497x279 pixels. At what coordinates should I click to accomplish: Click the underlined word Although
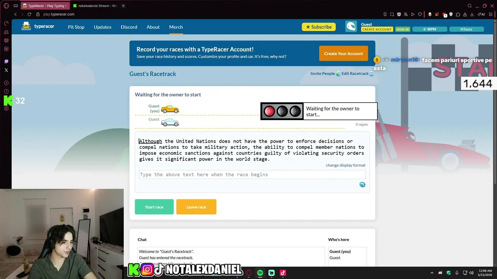[151, 141]
